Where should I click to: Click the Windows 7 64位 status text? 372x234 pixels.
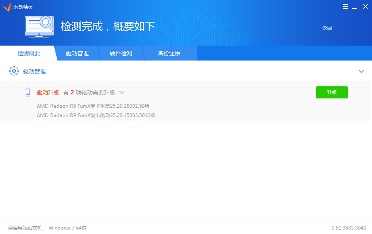pyautogui.click(x=68, y=228)
